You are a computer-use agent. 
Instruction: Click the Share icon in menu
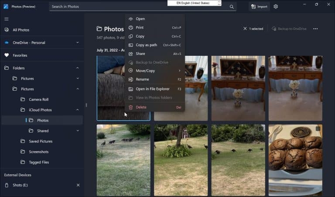[x=131, y=54]
